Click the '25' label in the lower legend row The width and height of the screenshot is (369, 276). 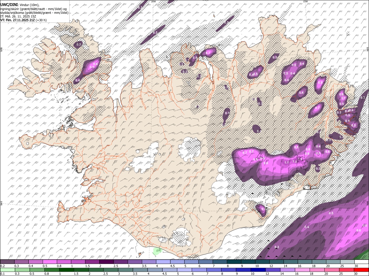[341, 274]
